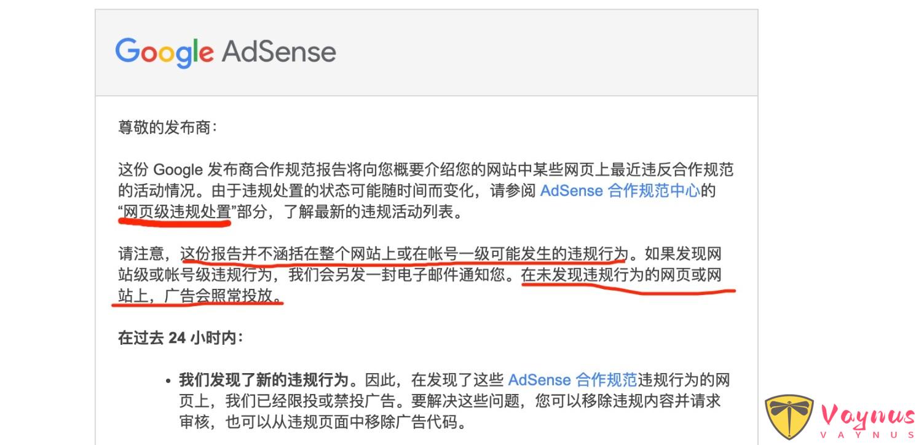Viewport: 924px width, 445px height.
Task: Click the pink Vaynus script watermark text
Action: point(867,416)
